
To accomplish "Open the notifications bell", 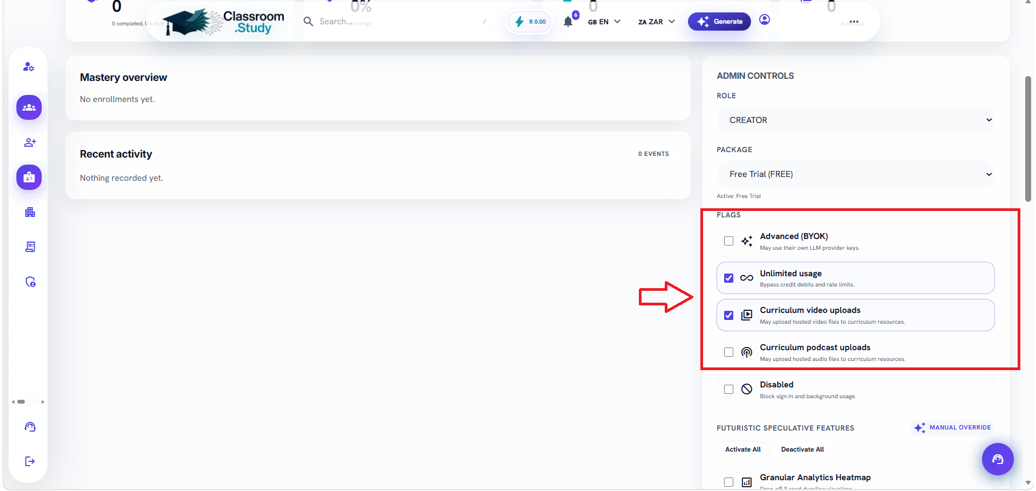I will click(x=568, y=22).
